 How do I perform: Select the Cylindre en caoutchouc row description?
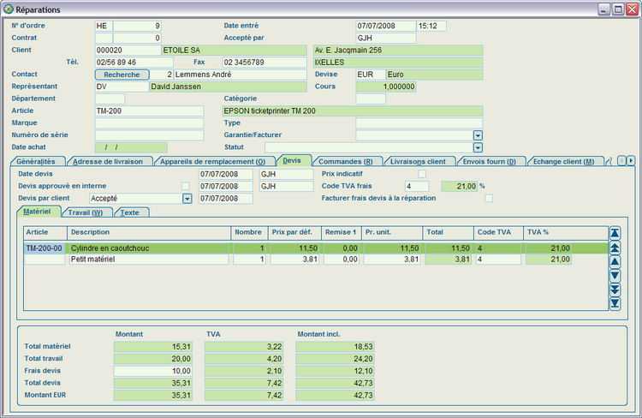(149, 248)
